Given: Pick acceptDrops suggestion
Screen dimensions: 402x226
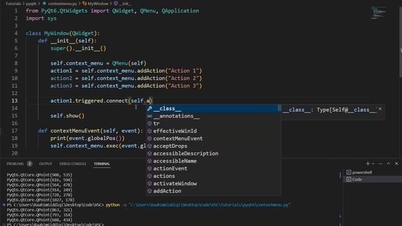Looking at the screenshot, I should [214, 146].
